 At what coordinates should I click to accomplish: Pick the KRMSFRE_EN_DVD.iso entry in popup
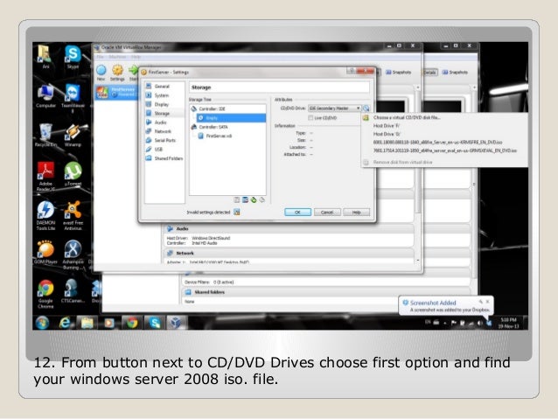[x=437, y=143]
